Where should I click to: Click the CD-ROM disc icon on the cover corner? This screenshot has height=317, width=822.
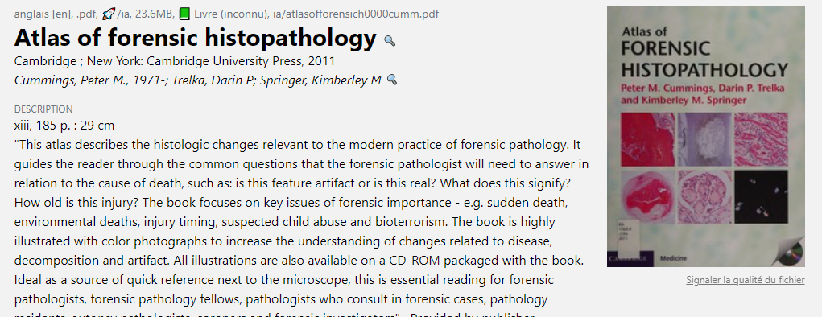790,253
